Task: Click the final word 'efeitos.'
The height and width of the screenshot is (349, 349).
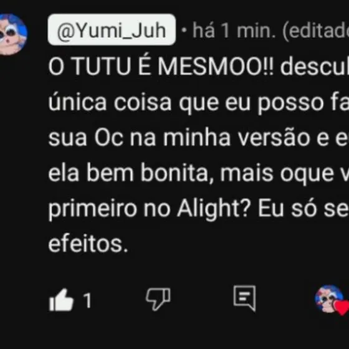Action: coord(88,244)
